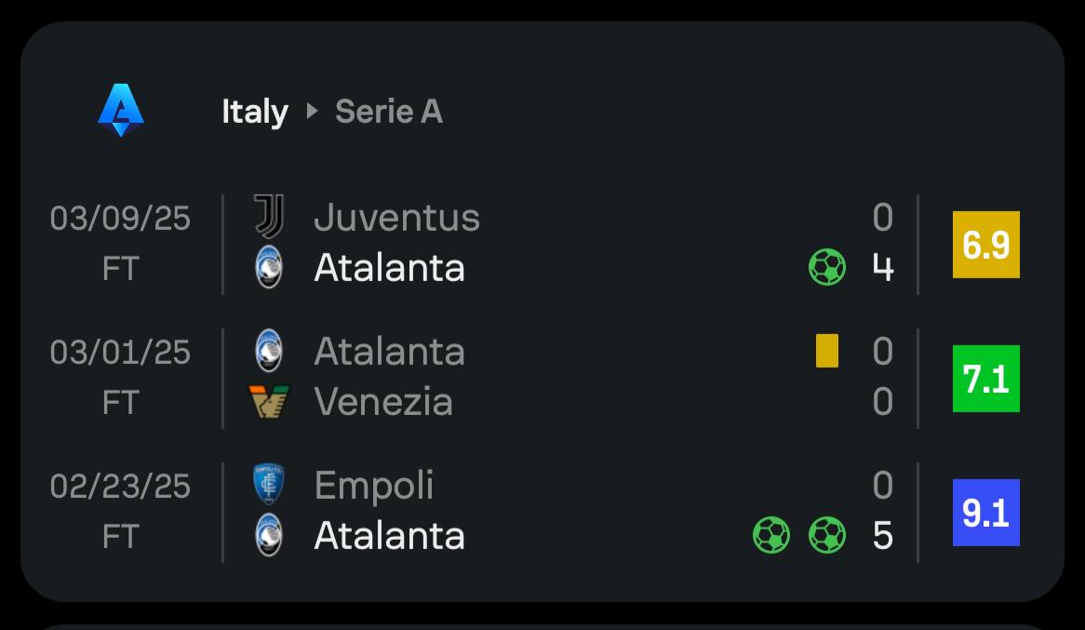Open the Serie A breadcrumb link
The image size is (1085, 630).
click(x=389, y=112)
